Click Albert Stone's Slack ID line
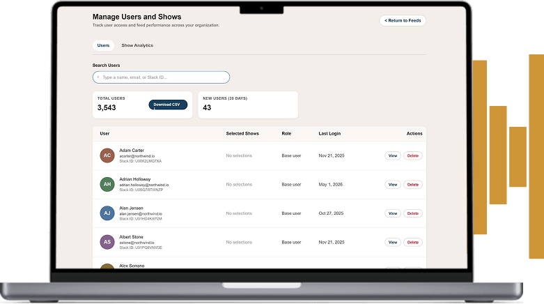The width and height of the screenshot is (544, 304). point(141,248)
